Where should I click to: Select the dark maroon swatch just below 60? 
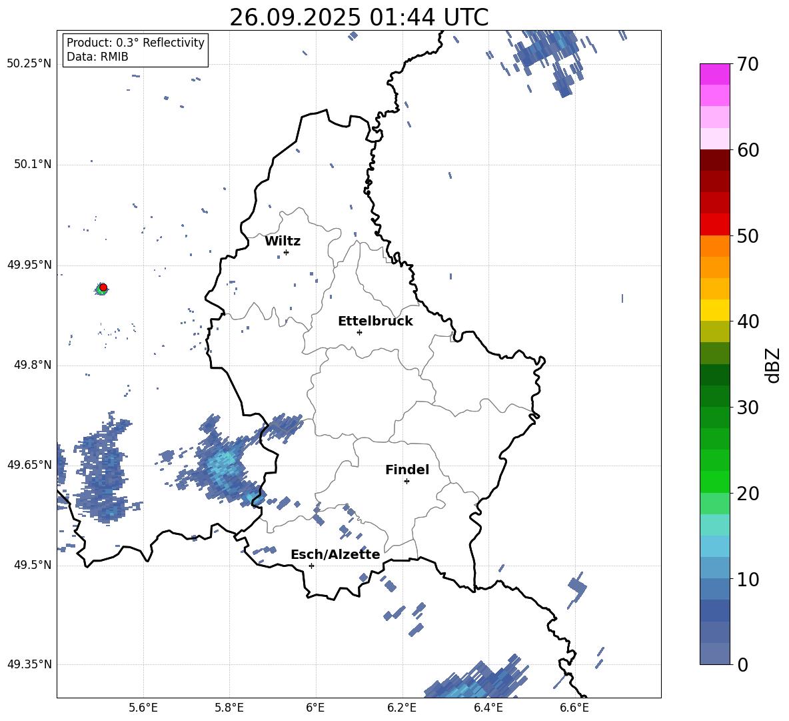pos(714,160)
